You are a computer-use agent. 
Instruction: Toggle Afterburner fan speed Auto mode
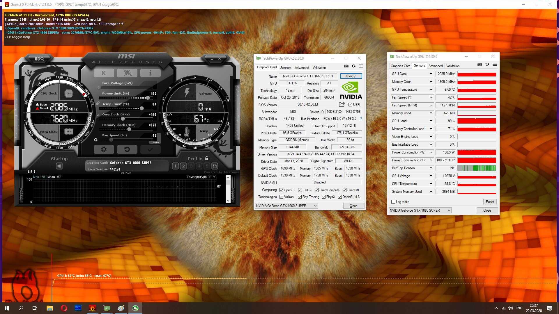pos(155,142)
